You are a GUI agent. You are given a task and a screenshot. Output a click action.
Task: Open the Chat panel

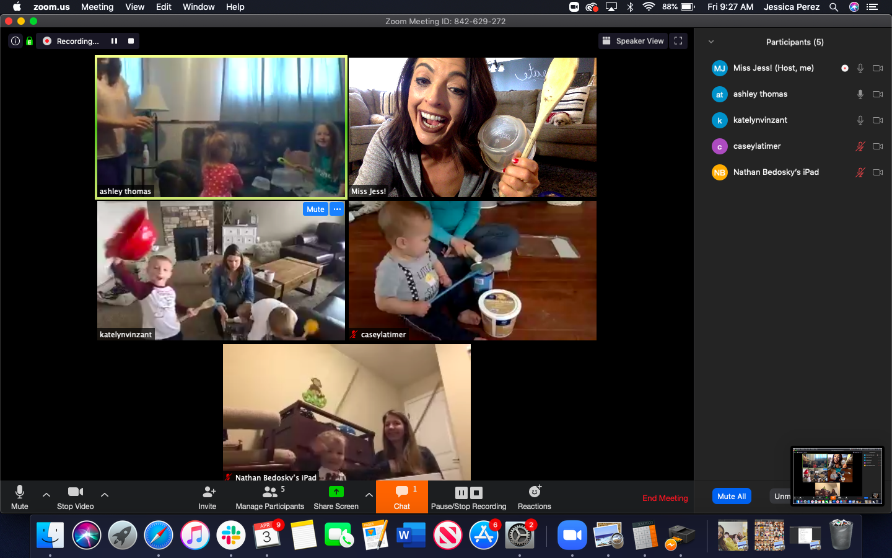coord(402,497)
